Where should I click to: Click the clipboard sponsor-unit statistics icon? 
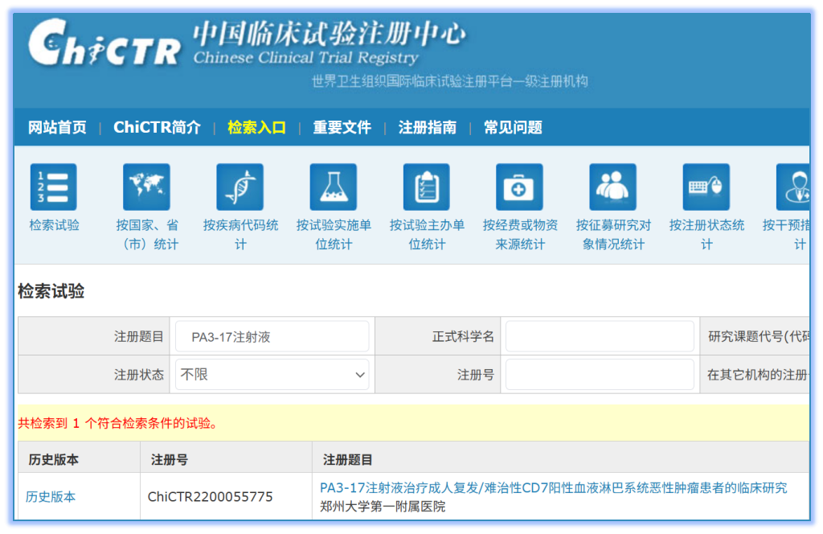426,187
